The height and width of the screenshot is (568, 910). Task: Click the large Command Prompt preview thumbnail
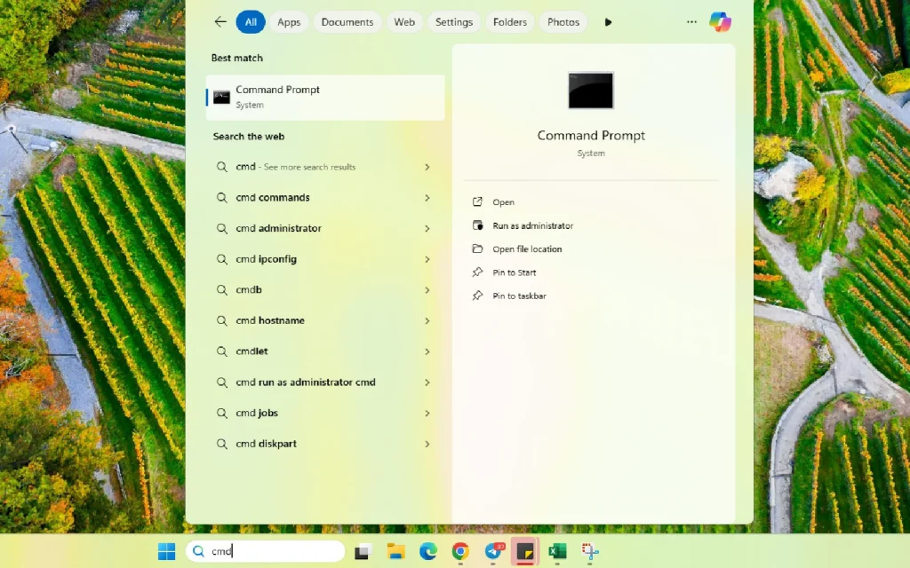point(591,91)
